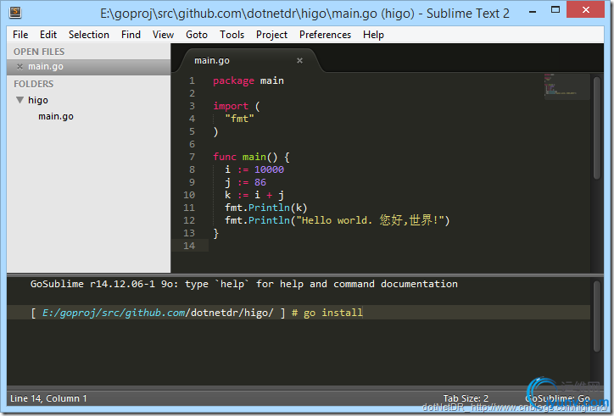Click the 'func main() {' line
This screenshot has height=416, width=614.
[251, 157]
